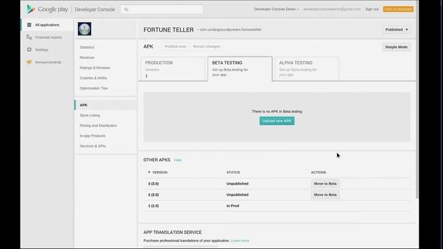Click version 2 (2.0) cell

pos(154,195)
